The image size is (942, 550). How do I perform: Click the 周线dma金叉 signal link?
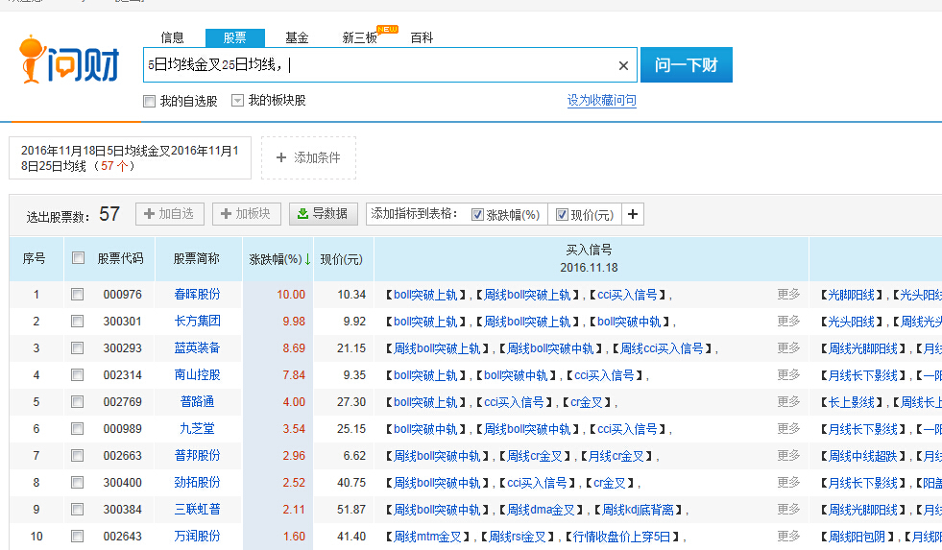[x=542, y=510]
